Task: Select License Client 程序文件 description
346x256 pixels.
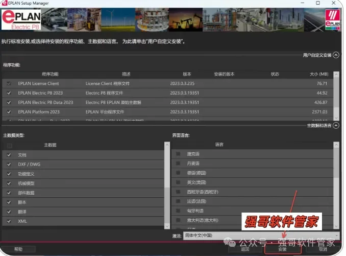Action: [x=108, y=83]
